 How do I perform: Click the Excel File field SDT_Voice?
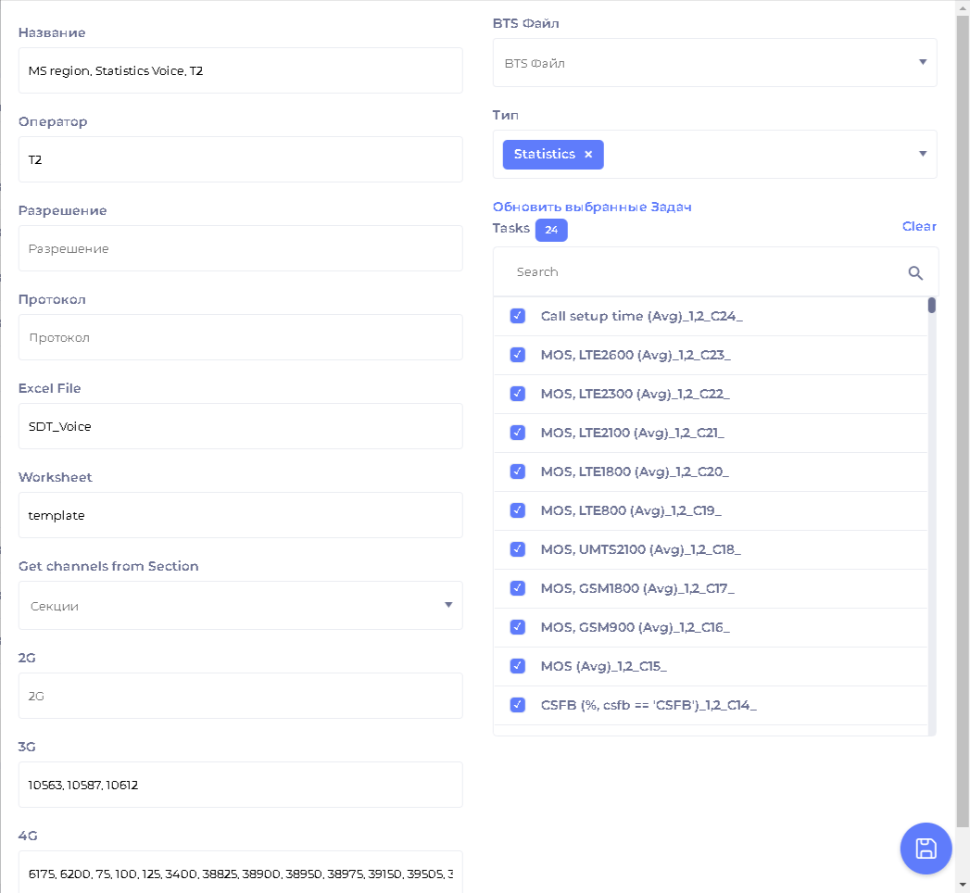[x=240, y=426]
